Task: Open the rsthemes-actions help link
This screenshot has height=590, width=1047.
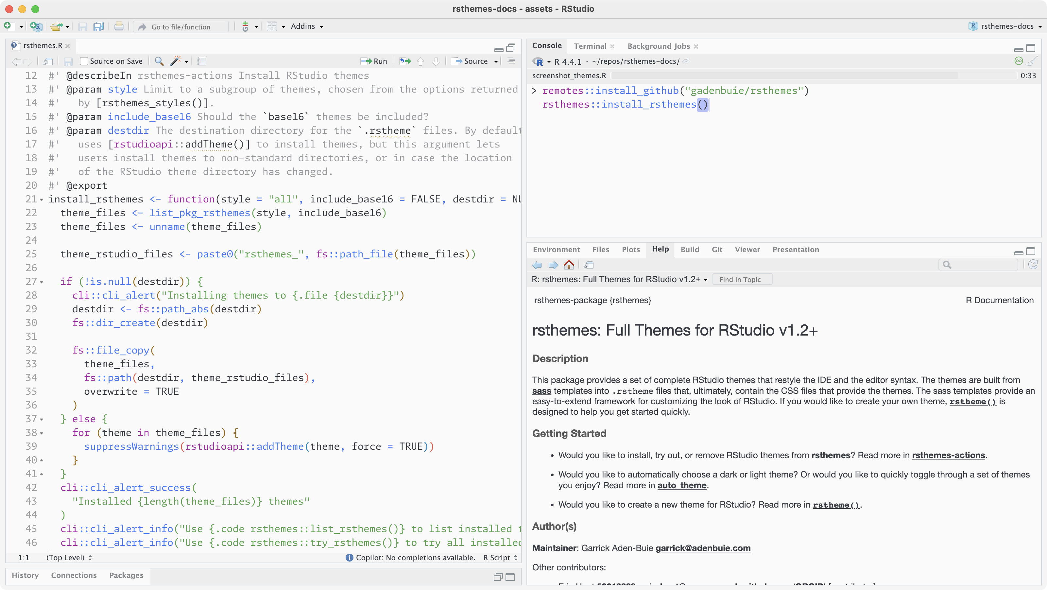Action: (x=948, y=455)
